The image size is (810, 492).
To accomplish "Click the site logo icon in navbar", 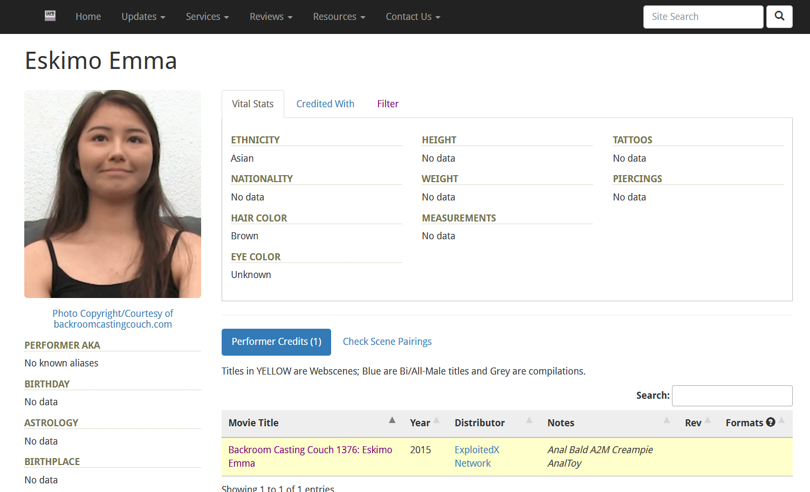I will (x=50, y=16).
